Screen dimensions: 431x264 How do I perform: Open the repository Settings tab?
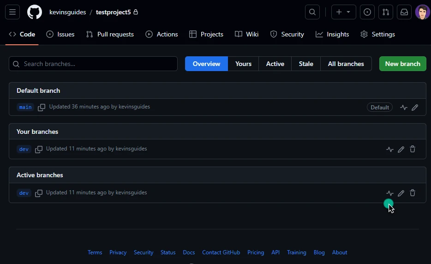pyautogui.click(x=377, y=34)
